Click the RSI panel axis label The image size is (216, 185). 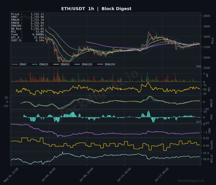click(209, 89)
